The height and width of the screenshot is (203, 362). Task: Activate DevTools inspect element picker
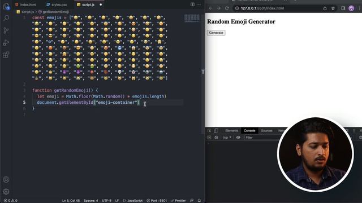pos(209,131)
